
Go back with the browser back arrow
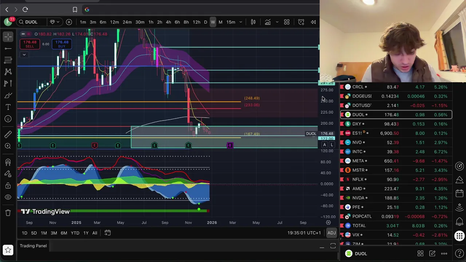7,9
